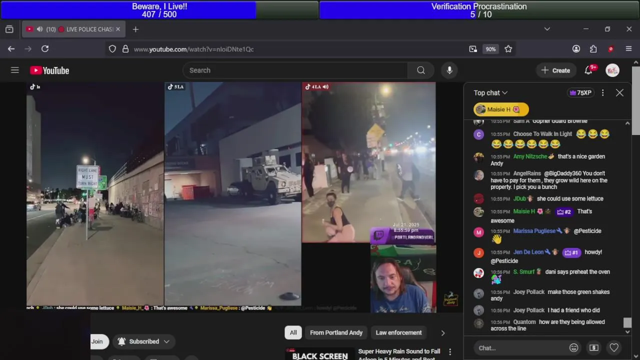This screenshot has height=360, width=640.
Task: Open a new browser tab
Action: [135, 29]
